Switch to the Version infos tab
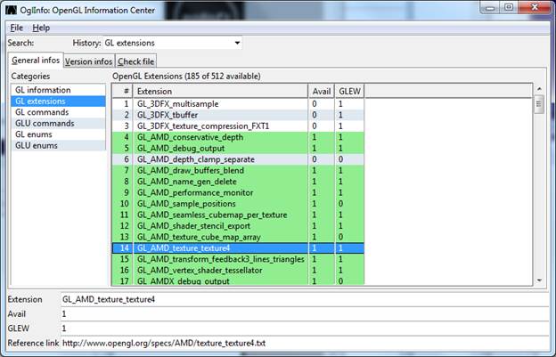The height and width of the screenshot is (357, 556). [89, 61]
